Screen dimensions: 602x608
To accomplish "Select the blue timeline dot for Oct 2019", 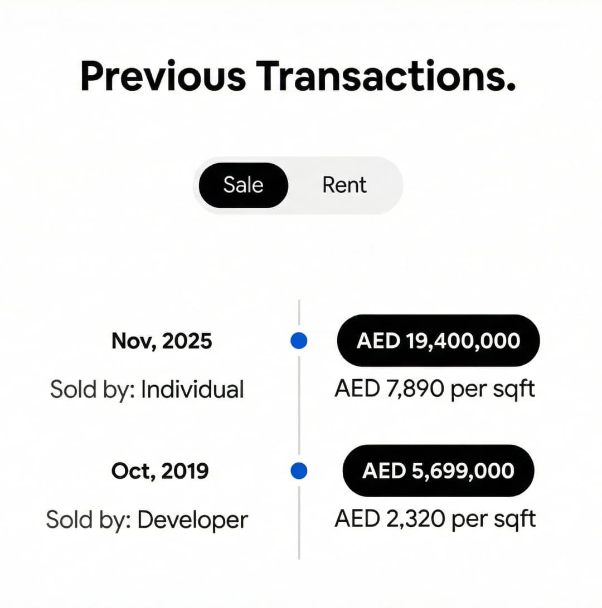I will point(299,471).
